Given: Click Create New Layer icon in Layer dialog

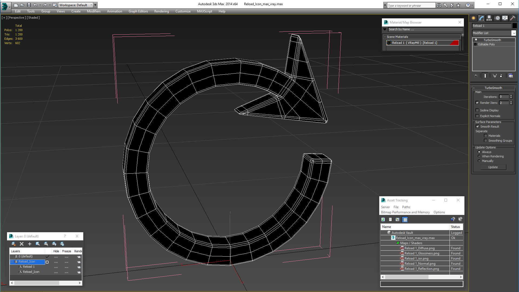Looking at the screenshot, I should 14,244.
